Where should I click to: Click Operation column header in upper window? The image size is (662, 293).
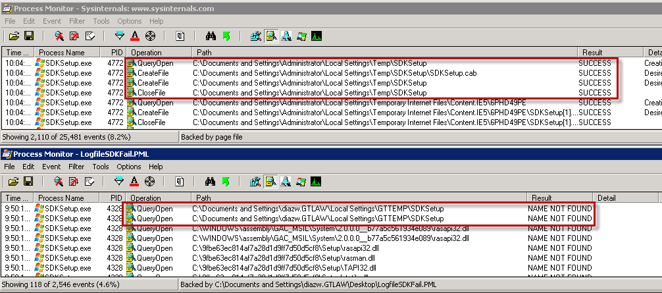(146, 52)
